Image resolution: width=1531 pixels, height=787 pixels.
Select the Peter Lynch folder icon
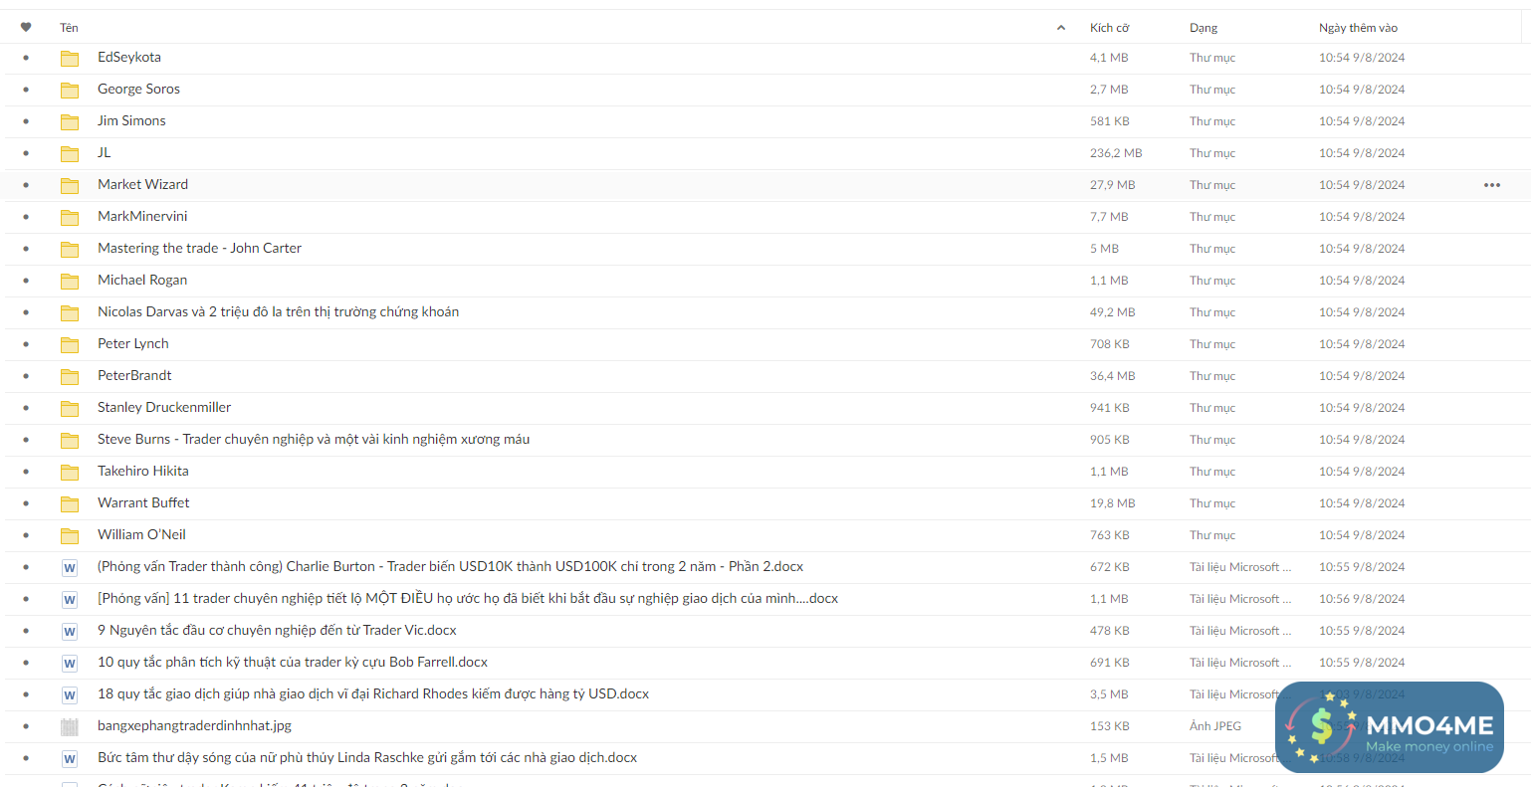(x=70, y=344)
